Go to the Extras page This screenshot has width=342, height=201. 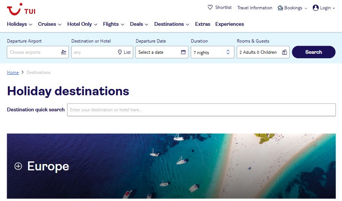tap(203, 24)
